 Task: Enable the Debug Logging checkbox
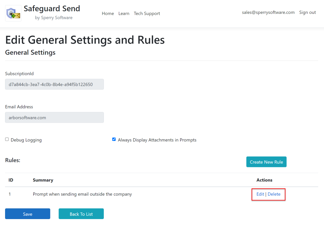click(7, 139)
